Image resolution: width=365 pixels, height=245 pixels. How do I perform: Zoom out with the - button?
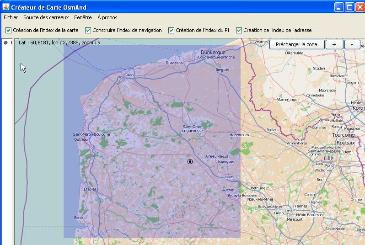352,44
